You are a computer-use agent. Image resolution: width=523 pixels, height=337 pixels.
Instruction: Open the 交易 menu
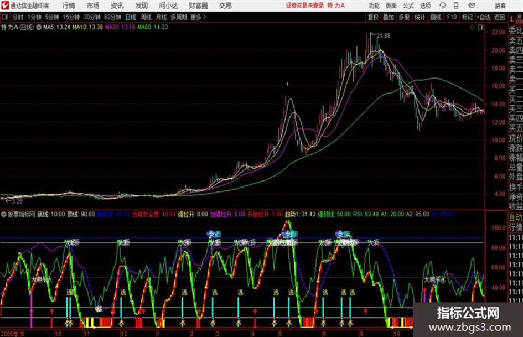(225, 6)
